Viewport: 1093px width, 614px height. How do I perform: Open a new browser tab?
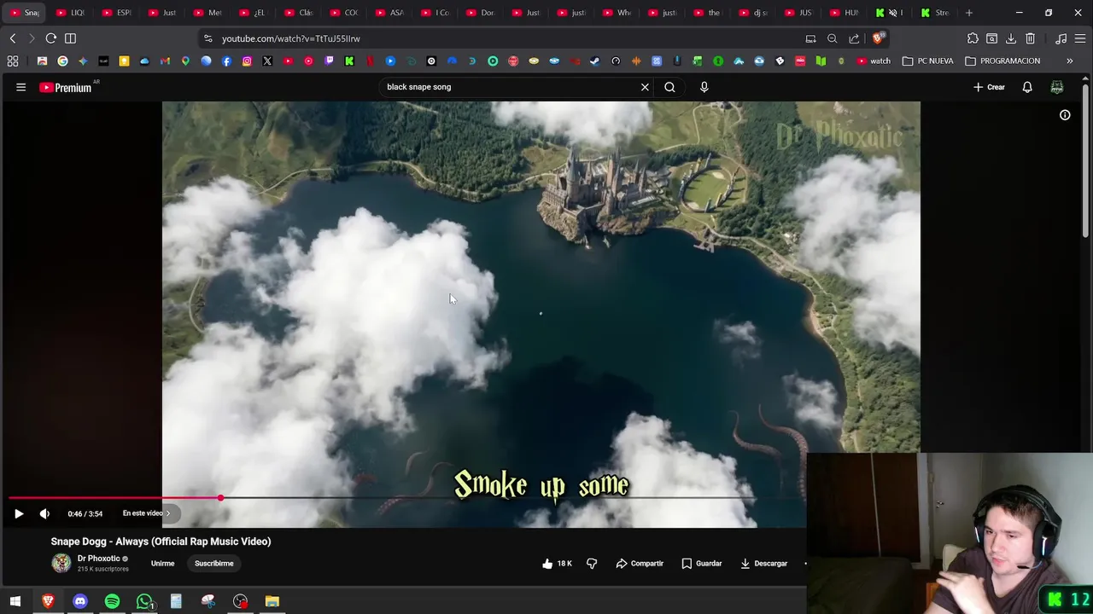[x=969, y=13]
